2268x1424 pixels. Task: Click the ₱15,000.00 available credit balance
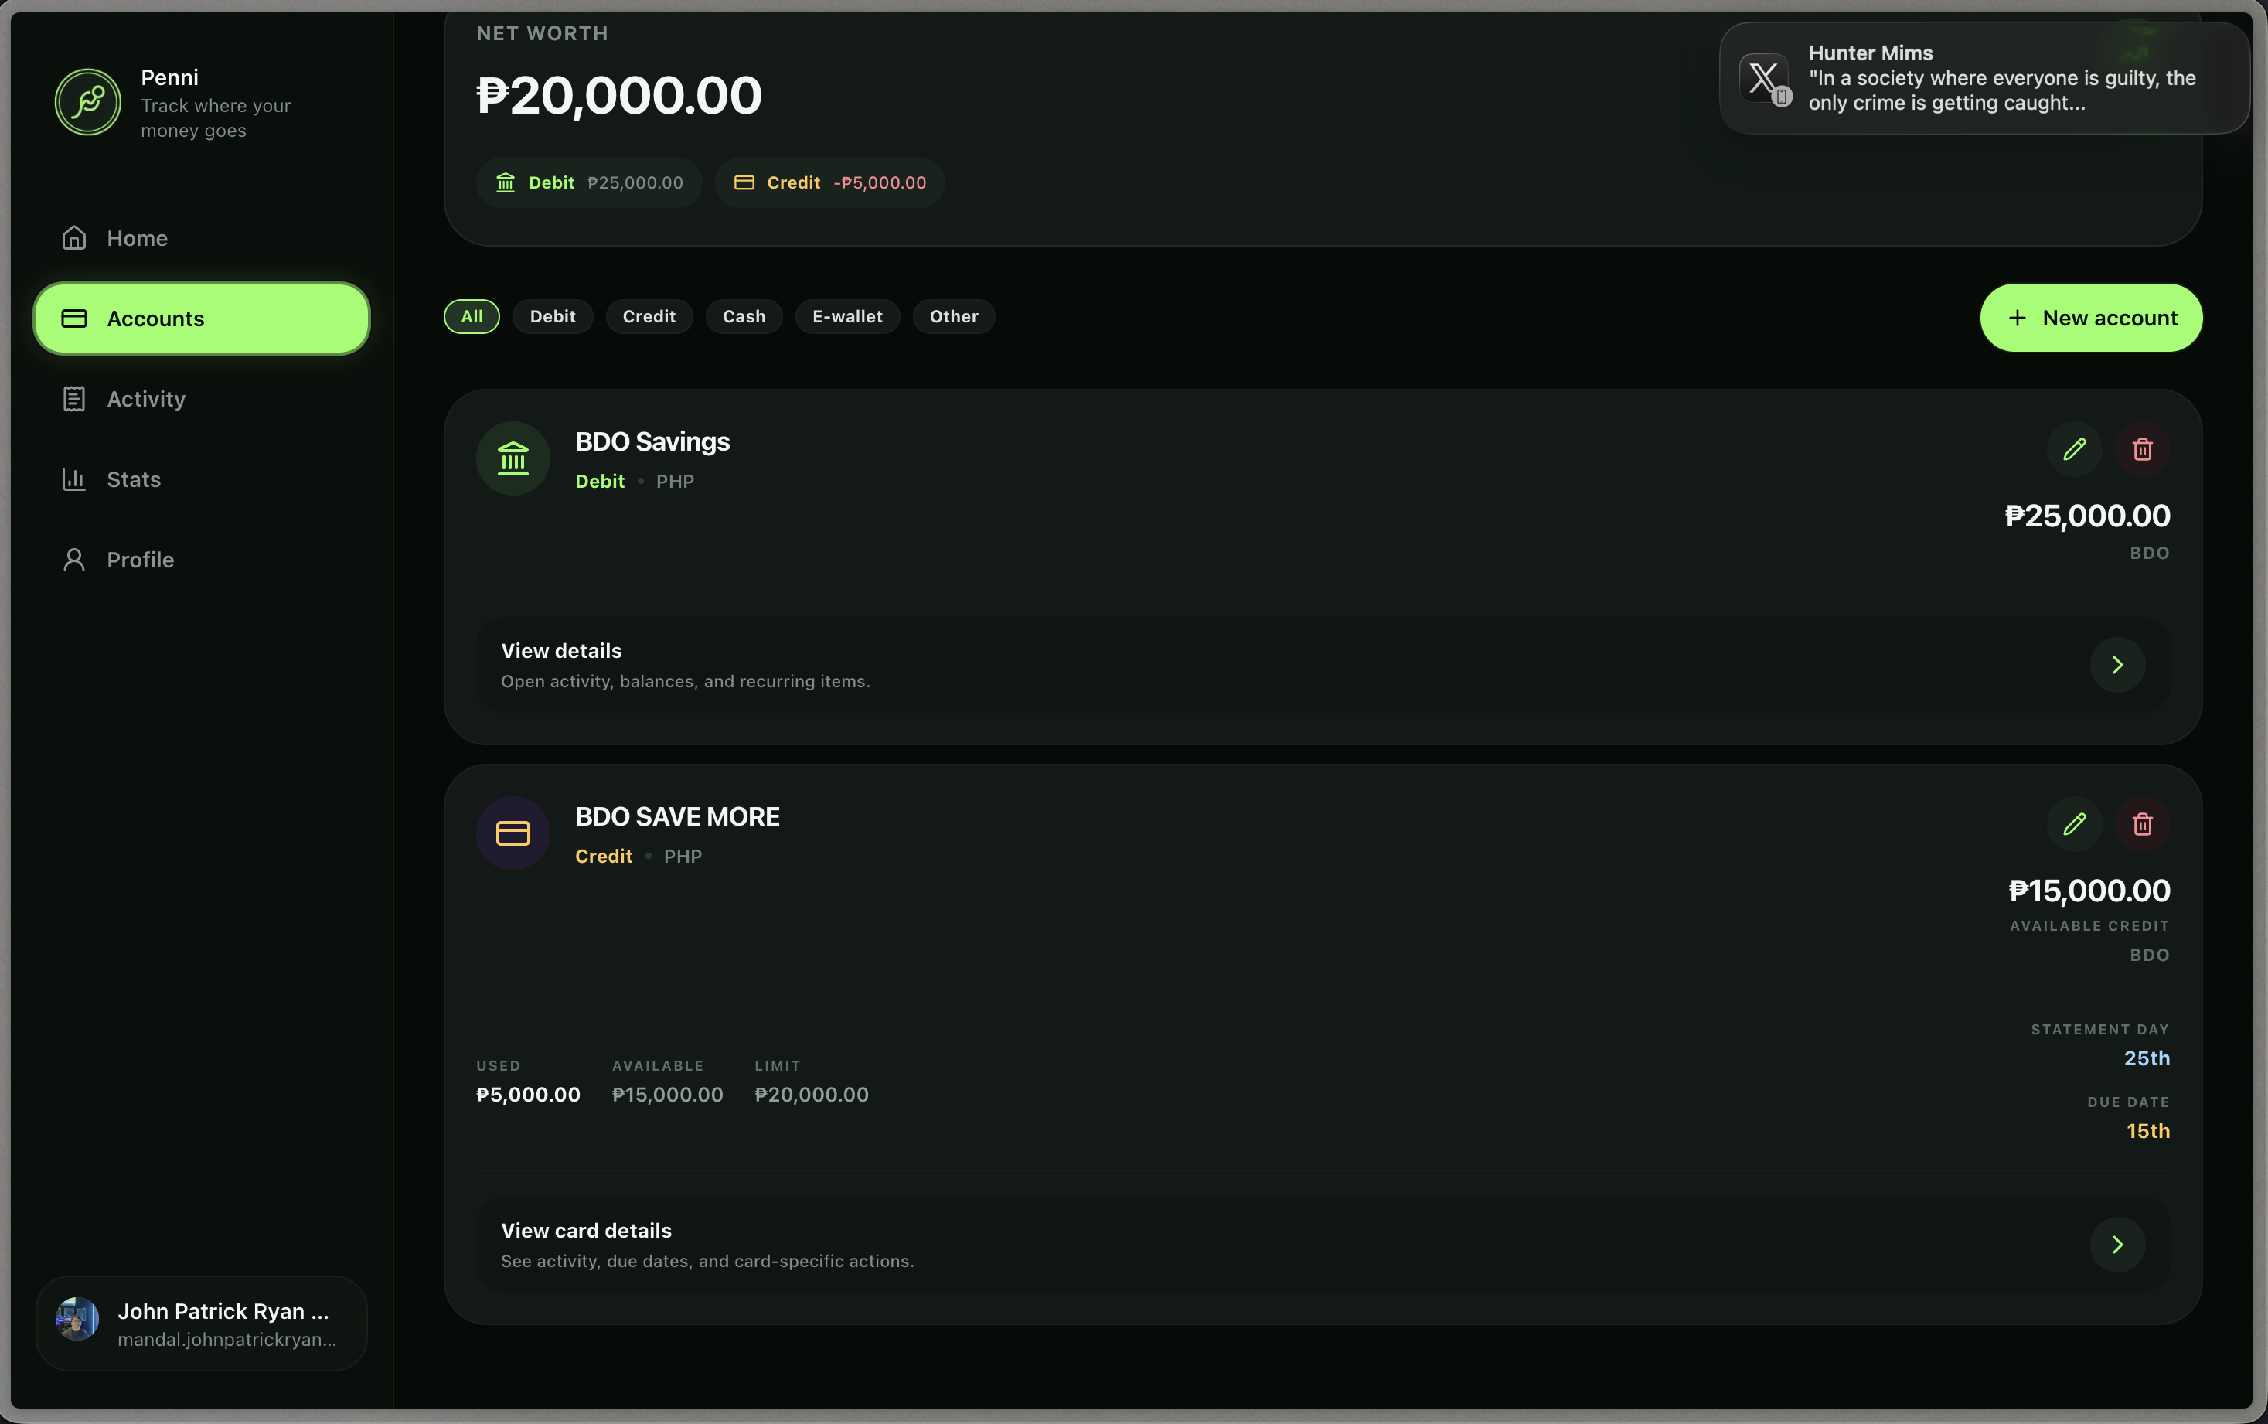point(2089,891)
